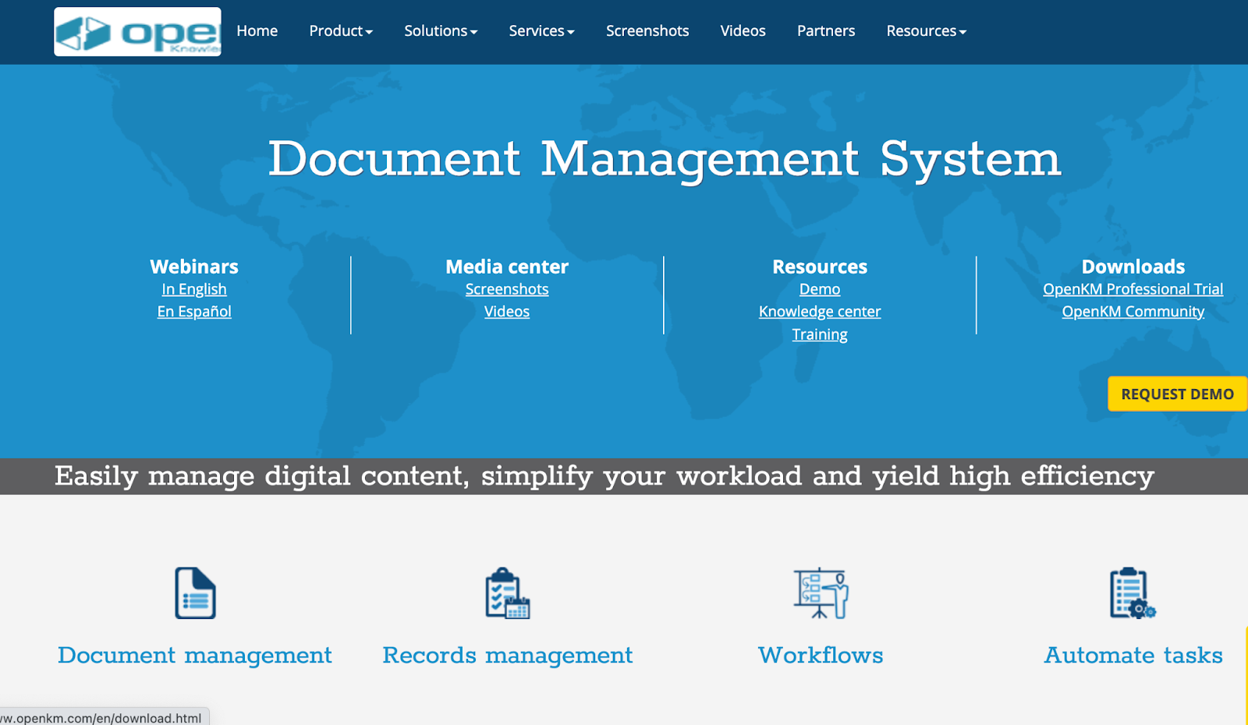Screen dimensions: 1248x725
Task: Open the Solutions dropdown
Action: point(441,31)
